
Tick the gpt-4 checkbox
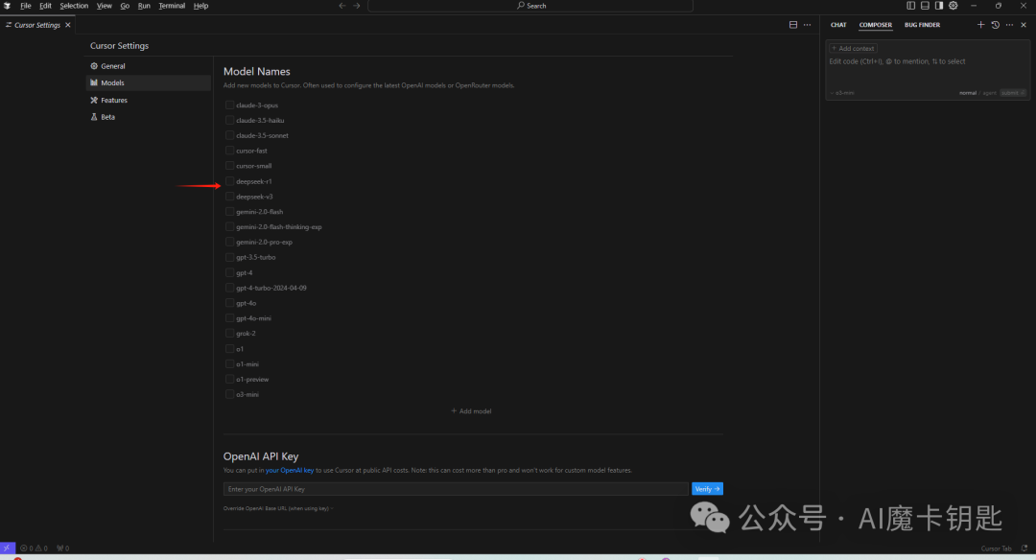pos(229,272)
